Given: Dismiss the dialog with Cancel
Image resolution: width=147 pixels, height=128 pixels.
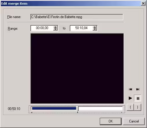Looking at the screenshot, I should (x=134, y=121).
